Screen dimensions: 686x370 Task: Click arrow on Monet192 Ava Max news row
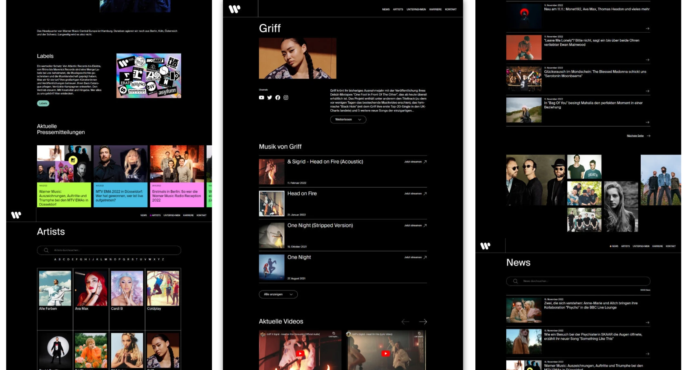pos(648,29)
